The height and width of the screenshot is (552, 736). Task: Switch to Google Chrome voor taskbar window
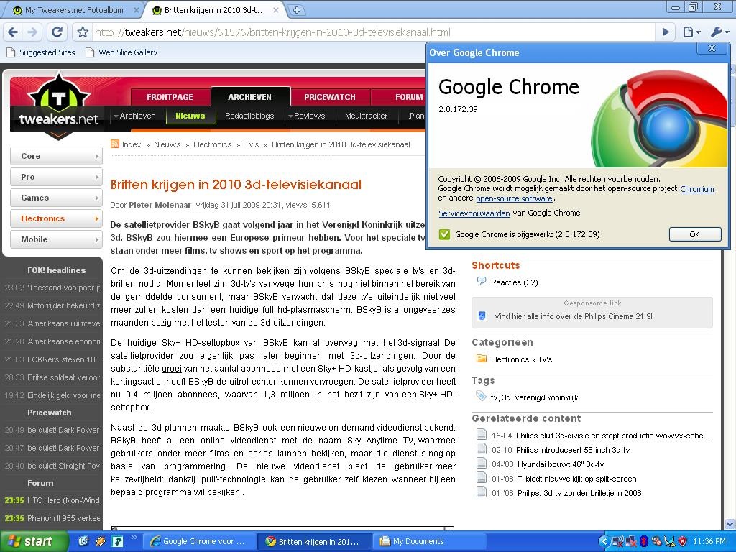click(199, 541)
